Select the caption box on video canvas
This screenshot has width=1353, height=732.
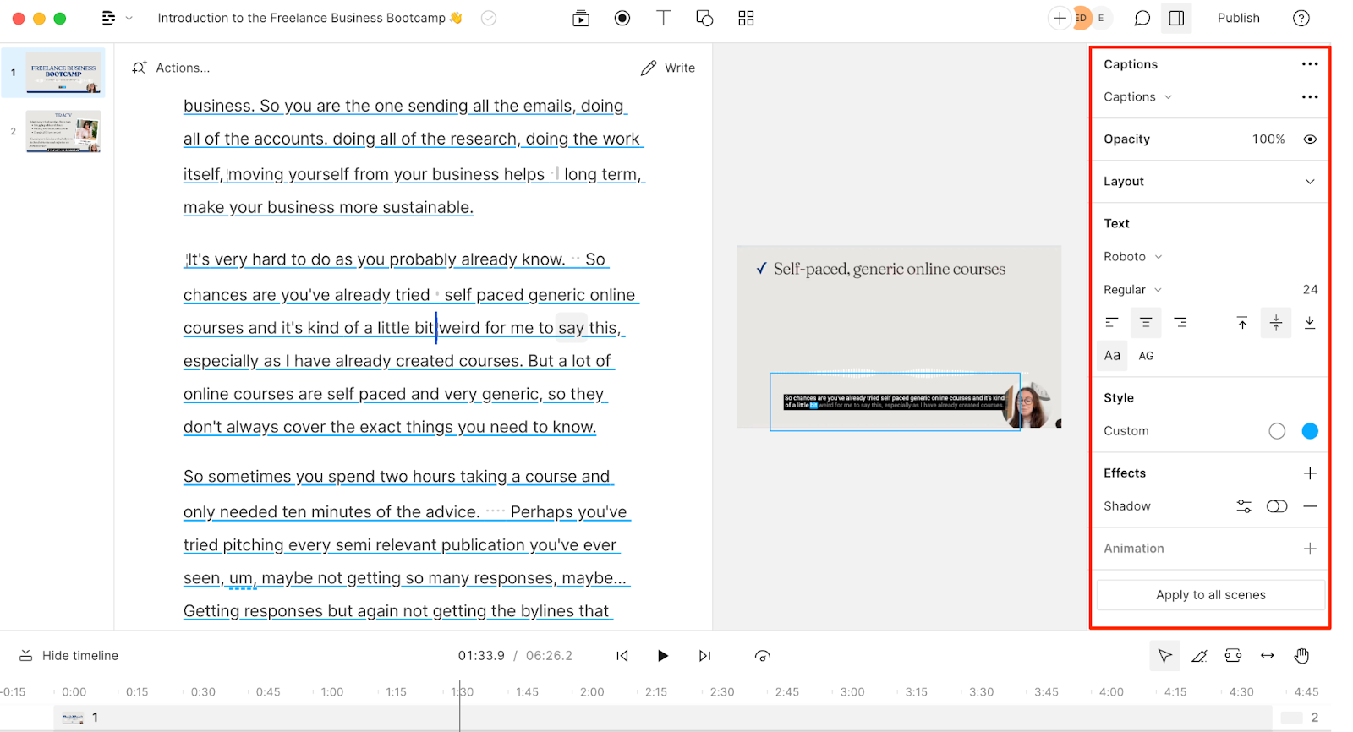coord(895,402)
